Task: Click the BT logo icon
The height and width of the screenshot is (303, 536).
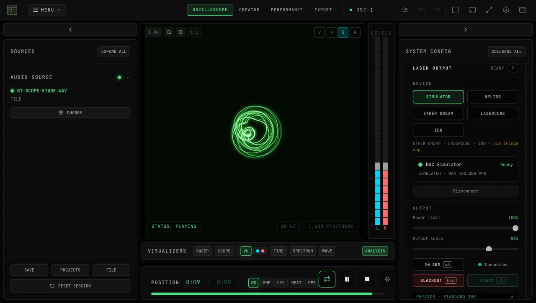Action: 12,10
